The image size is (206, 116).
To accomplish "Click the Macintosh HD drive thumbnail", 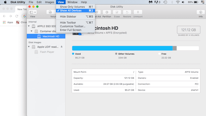I will point(78,34).
